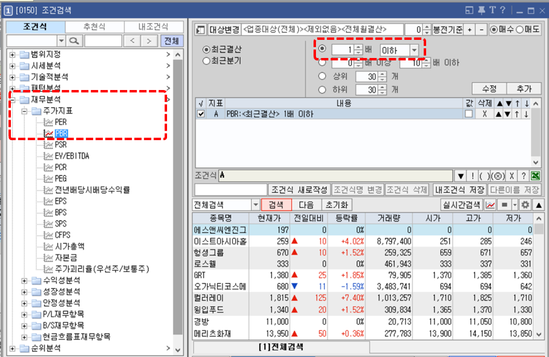Click the Excel export icon beside 조건식
This screenshot has width=549, height=357.
click(535, 176)
